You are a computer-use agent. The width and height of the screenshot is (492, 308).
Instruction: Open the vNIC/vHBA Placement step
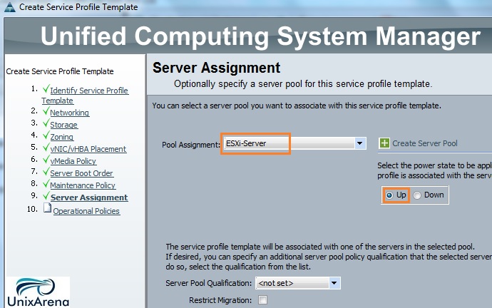point(88,149)
